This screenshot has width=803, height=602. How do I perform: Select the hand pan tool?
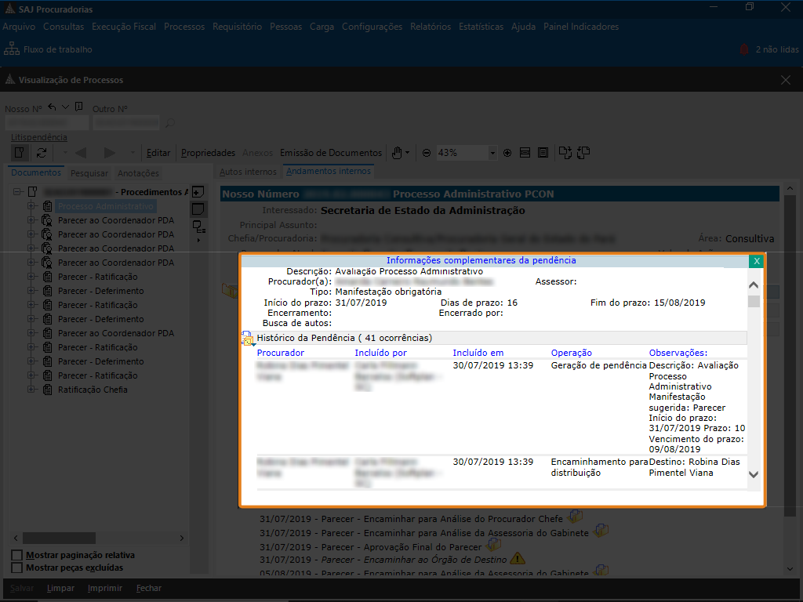[397, 153]
